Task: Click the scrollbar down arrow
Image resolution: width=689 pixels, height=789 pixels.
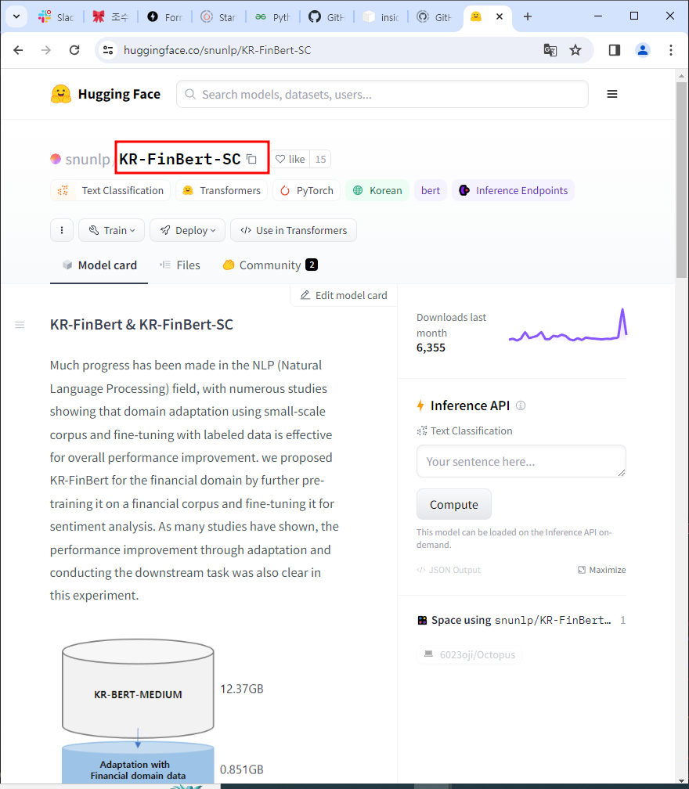Action: pos(681,780)
